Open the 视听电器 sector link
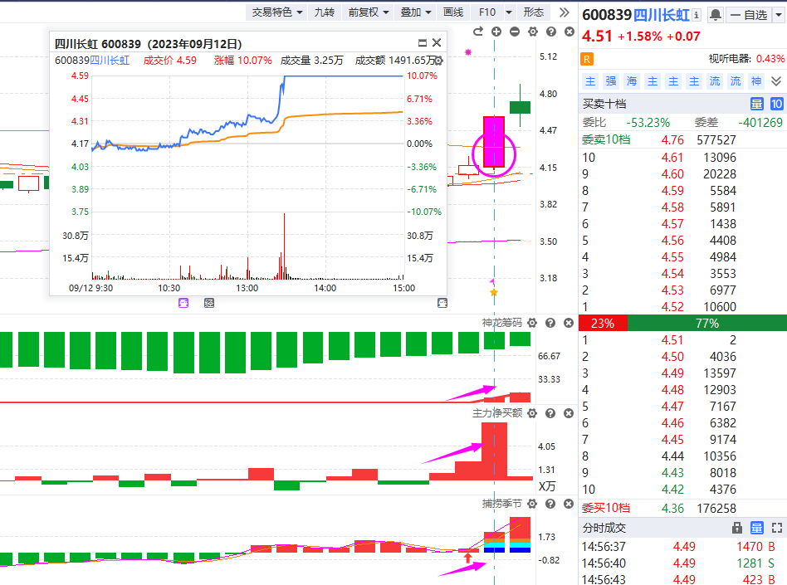Image resolution: width=787 pixels, height=585 pixels. (730, 59)
